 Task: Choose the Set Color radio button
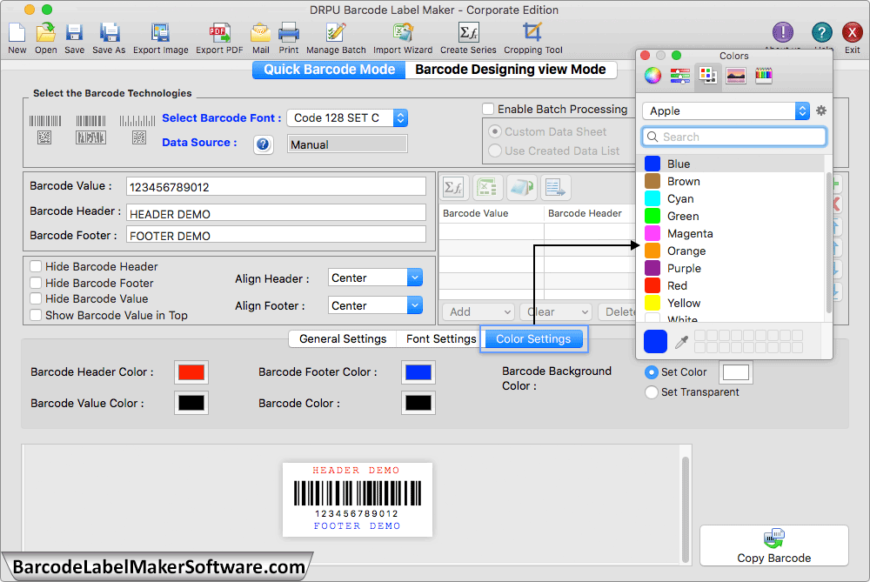point(652,371)
